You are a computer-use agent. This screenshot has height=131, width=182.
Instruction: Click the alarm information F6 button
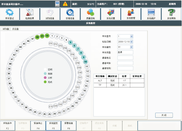click(x=69, y=126)
